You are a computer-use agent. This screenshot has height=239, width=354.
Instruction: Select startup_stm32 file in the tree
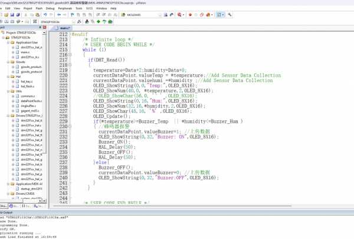point(31,189)
